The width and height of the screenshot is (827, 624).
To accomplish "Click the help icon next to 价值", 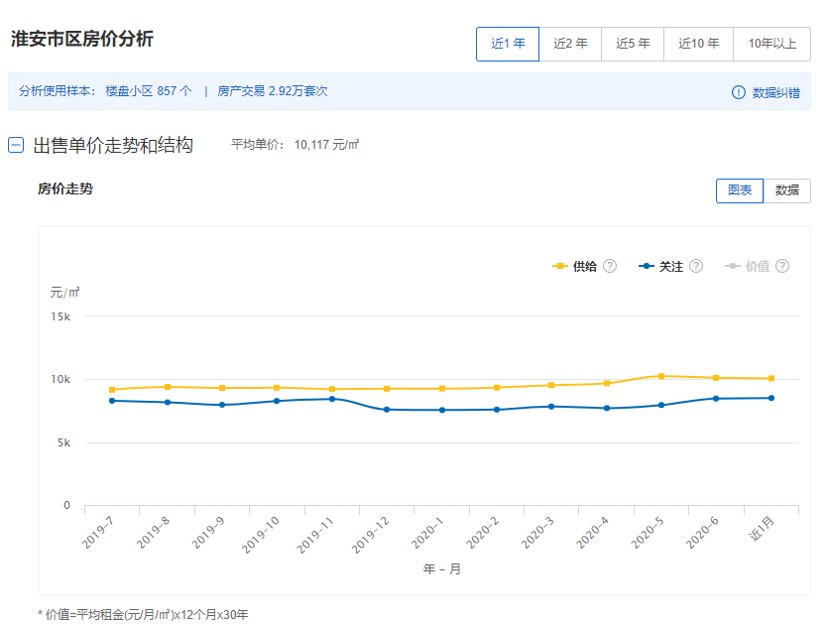I will click(782, 266).
